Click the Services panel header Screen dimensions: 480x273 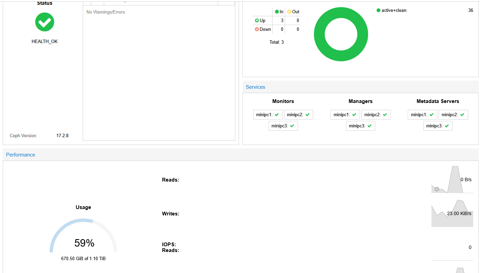[x=256, y=87]
